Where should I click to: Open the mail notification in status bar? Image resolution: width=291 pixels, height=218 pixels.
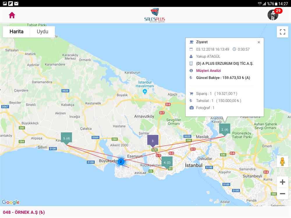tap(16, 3)
